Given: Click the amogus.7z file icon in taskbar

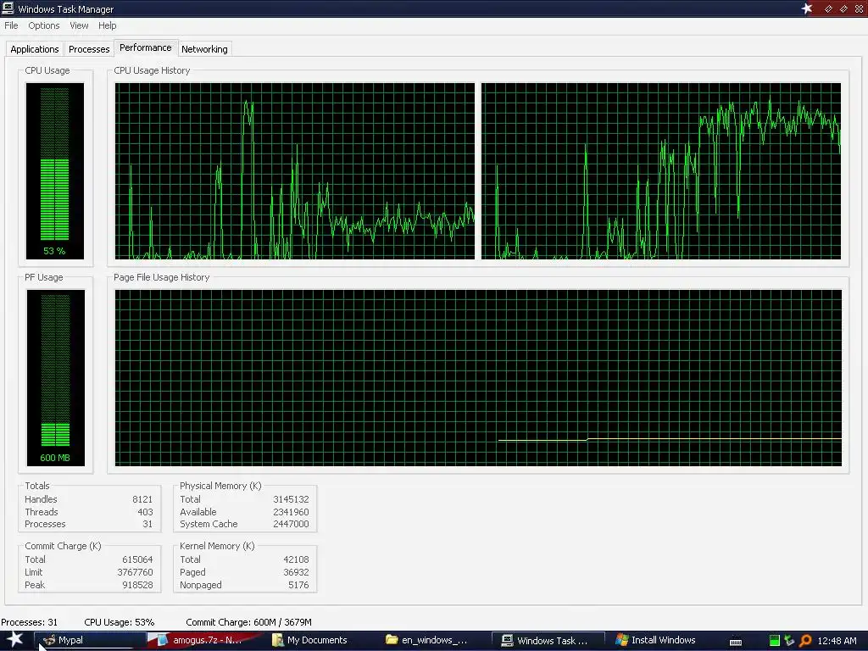Looking at the screenshot, I should click(x=162, y=641).
